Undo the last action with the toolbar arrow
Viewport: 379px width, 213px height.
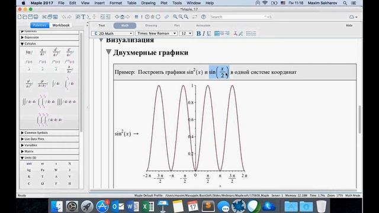(64, 17)
